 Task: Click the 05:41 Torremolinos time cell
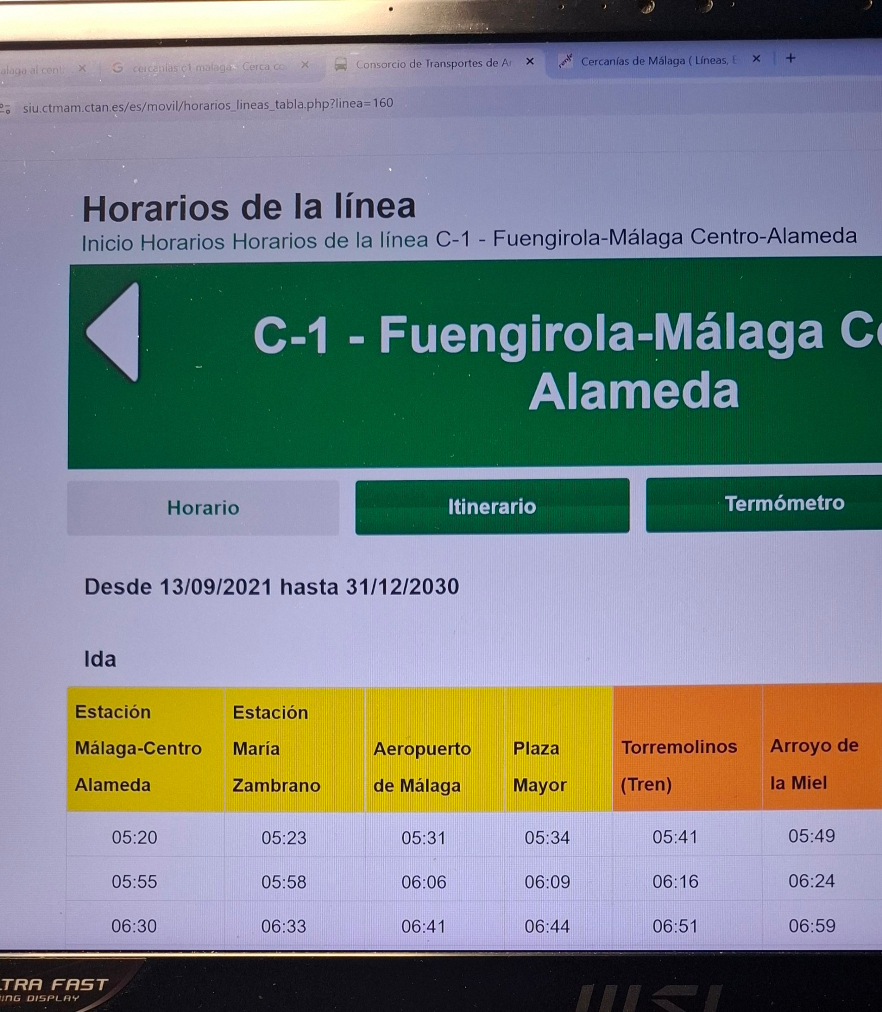(x=675, y=837)
